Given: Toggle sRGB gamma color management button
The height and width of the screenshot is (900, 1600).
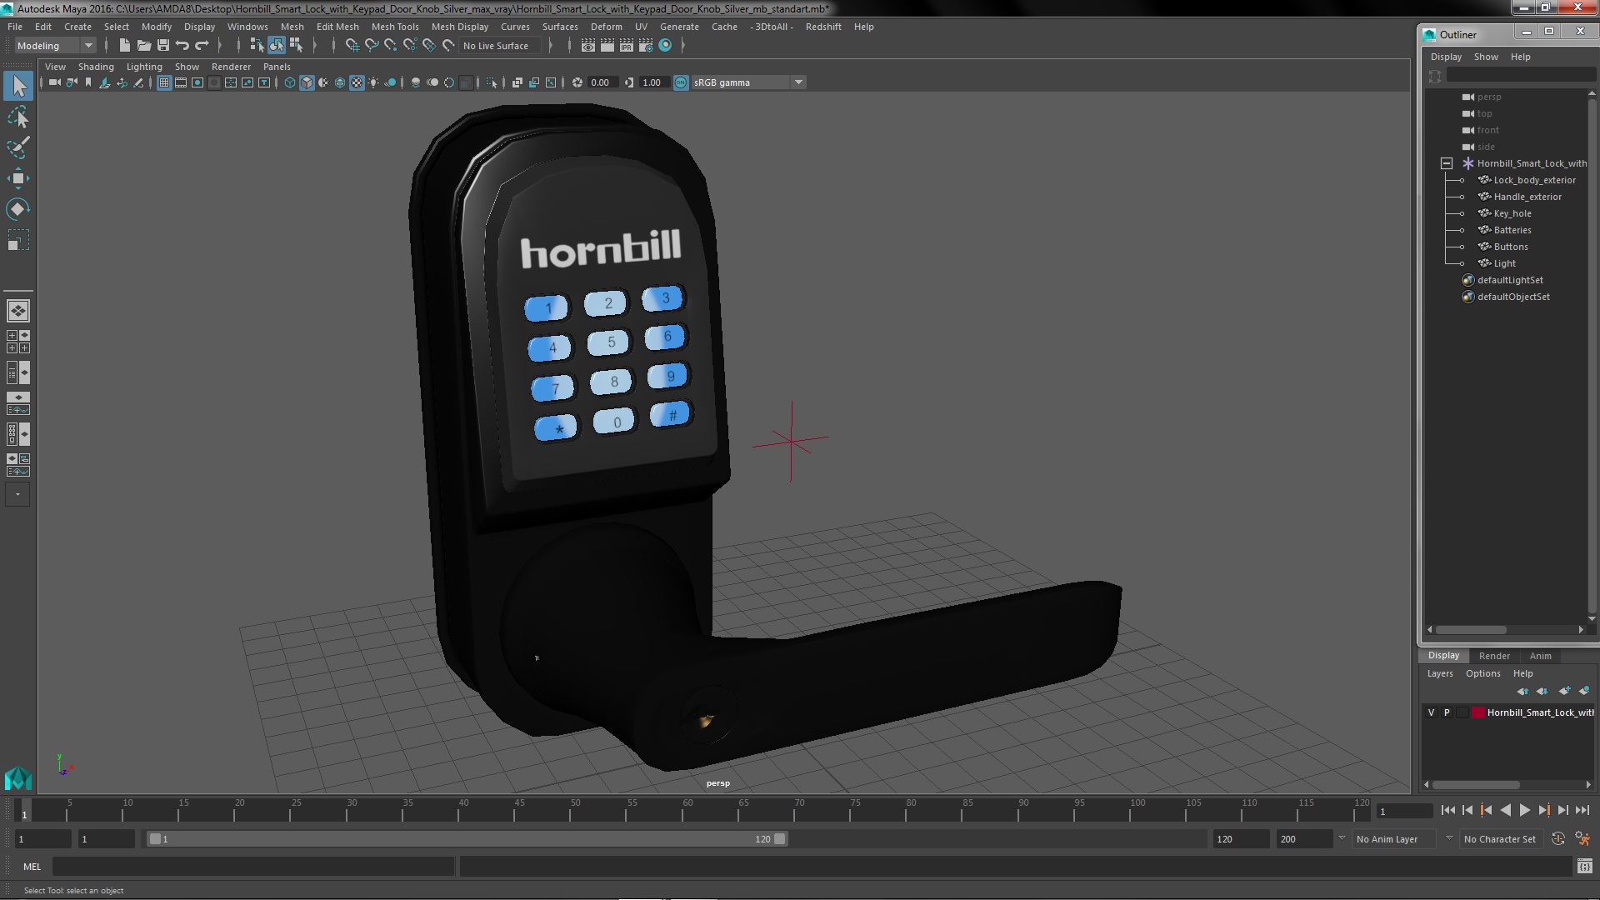Looking at the screenshot, I should 681,82.
